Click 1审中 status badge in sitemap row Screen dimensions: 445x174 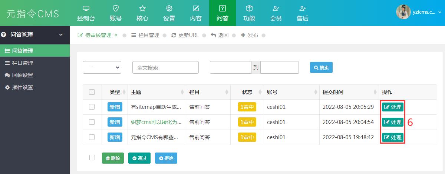[247, 107]
